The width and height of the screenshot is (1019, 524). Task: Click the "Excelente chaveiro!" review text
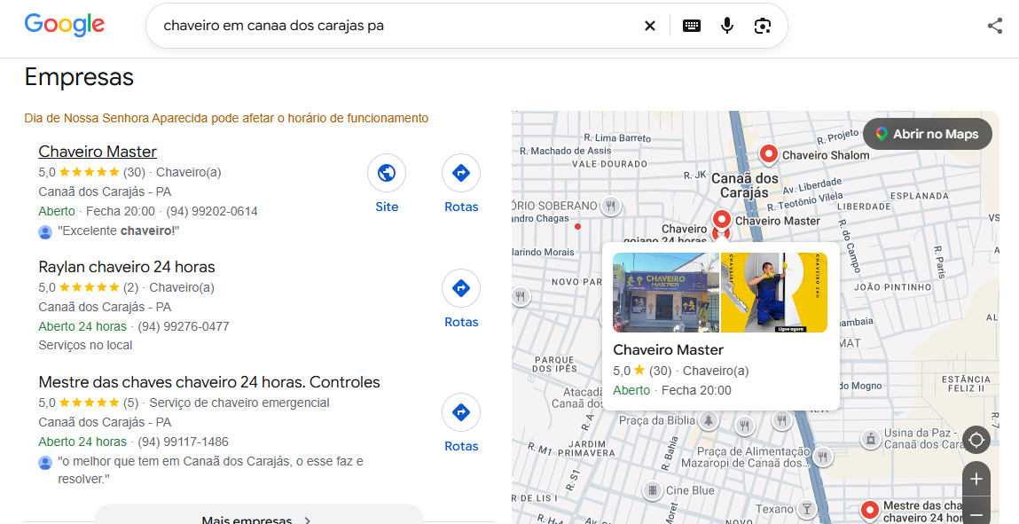point(118,231)
